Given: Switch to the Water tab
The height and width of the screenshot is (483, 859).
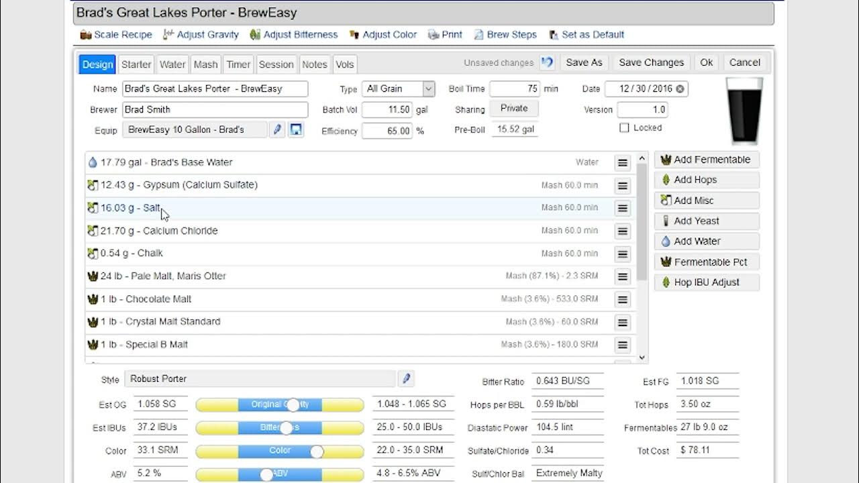Looking at the screenshot, I should [x=172, y=64].
